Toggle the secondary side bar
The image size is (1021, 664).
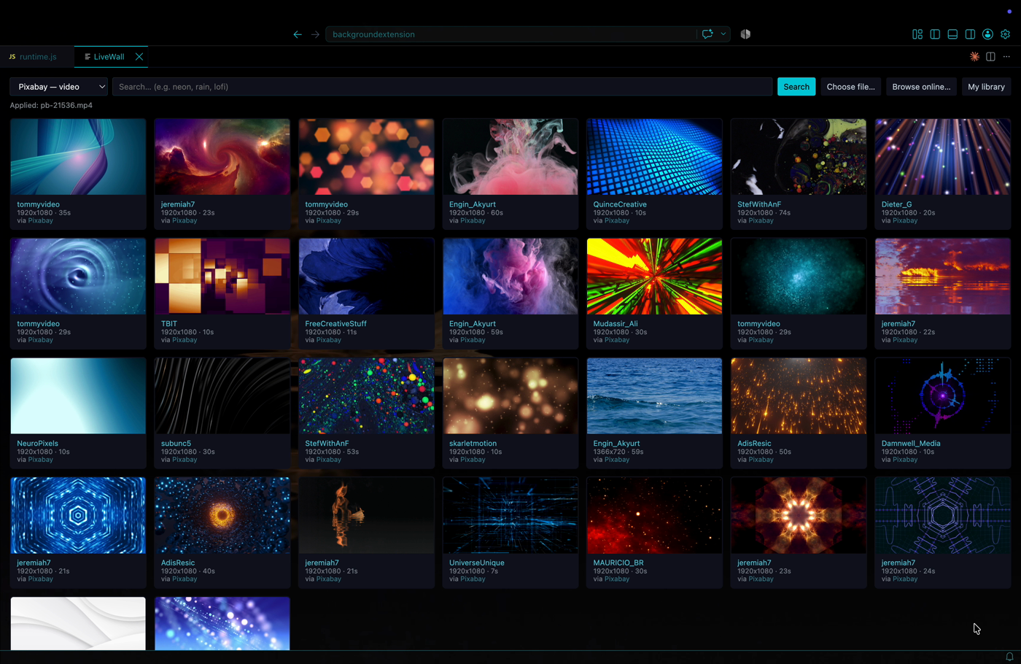point(970,34)
